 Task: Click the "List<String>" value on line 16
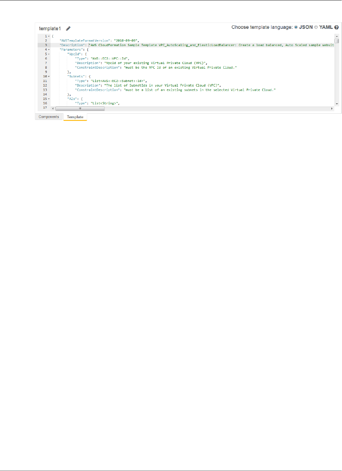pos(105,103)
